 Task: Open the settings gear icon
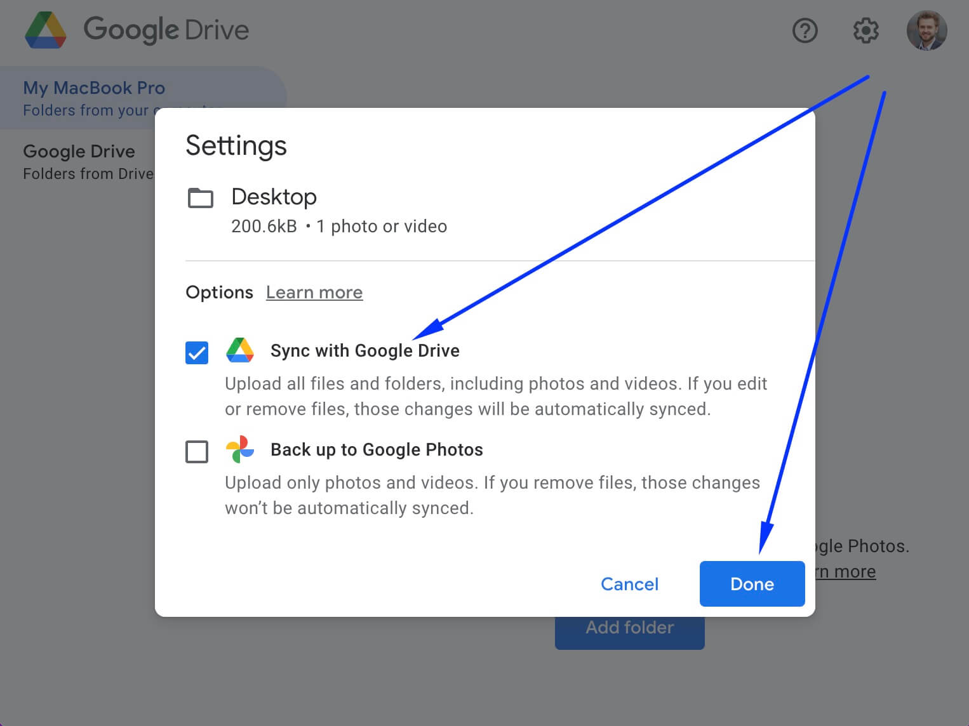pos(865,30)
